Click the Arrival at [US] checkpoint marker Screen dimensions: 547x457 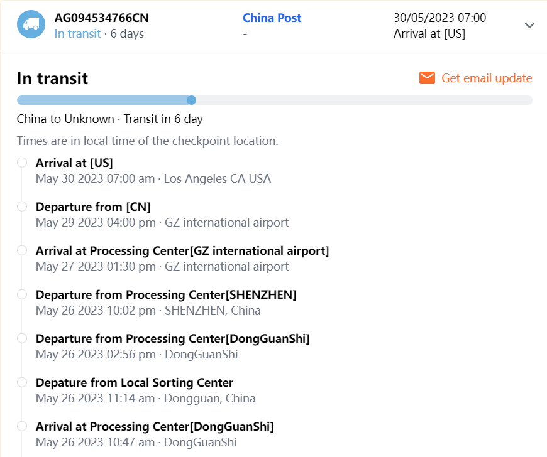pos(22,163)
